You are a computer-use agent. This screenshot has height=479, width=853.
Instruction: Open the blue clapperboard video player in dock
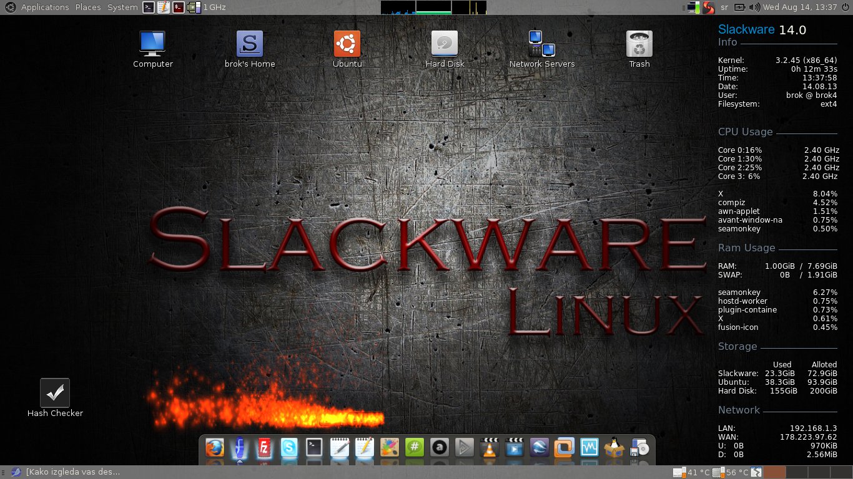pyautogui.click(x=514, y=448)
